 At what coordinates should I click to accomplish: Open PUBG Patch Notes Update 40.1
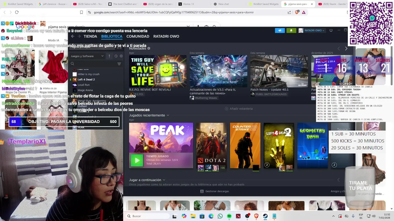pos(279,71)
